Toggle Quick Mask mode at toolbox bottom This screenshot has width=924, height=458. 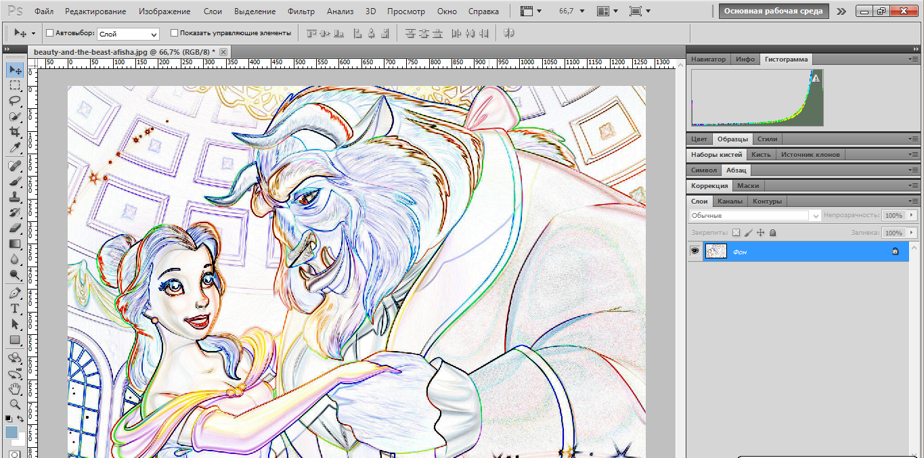tap(15, 453)
